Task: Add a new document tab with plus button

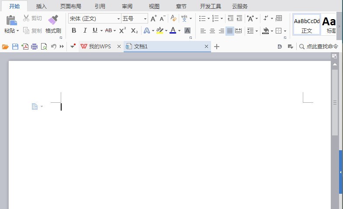Action: click(x=217, y=47)
